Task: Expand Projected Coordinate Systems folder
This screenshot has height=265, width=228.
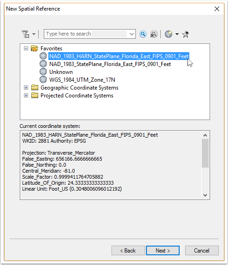Action: (26, 96)
